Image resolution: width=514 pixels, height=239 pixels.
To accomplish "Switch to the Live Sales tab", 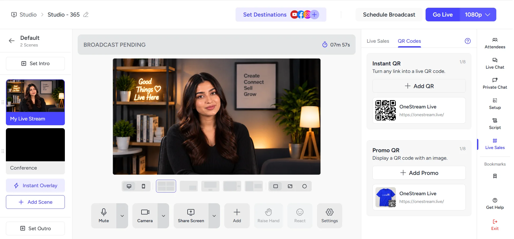I will tap(378, 41).
